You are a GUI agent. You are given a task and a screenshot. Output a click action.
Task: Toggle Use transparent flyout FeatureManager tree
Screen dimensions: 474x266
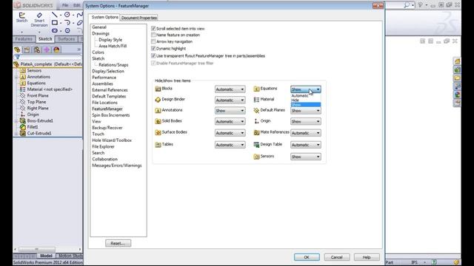[x=153, y=56]
